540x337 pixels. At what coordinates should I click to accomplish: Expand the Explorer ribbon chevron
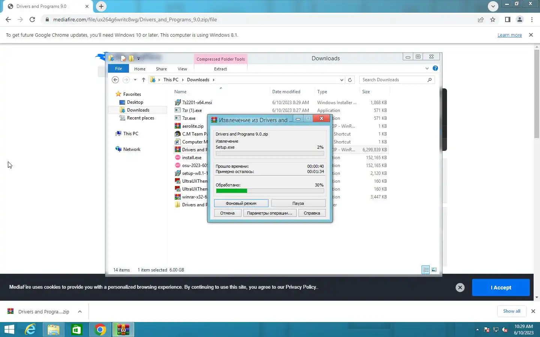(427, 68)
